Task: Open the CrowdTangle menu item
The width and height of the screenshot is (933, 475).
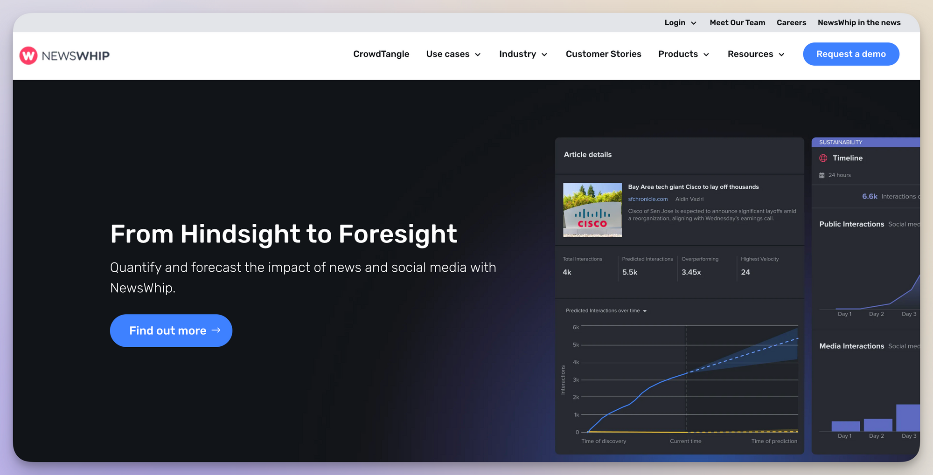Action: [381, 54]
